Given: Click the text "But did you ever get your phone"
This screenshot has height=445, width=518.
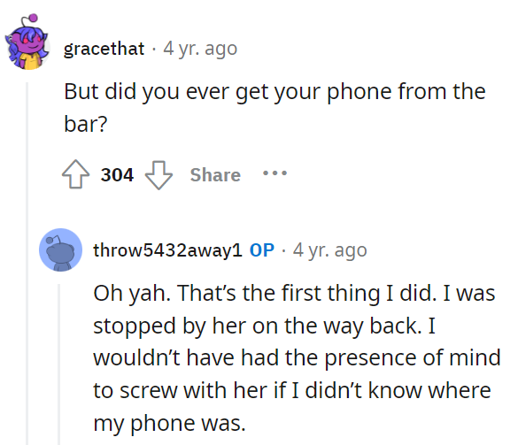Looking at the screenshot, I should pyautogui.click(x=193, y=91).
